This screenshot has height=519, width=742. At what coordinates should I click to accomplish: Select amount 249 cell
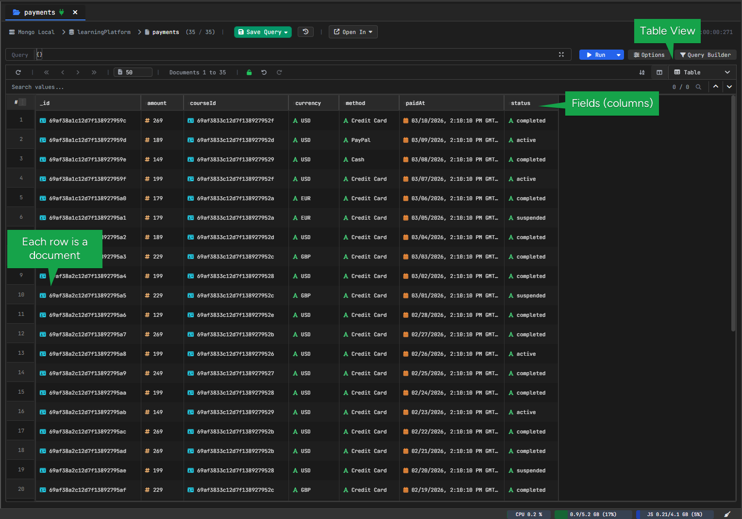click(162, 373)
